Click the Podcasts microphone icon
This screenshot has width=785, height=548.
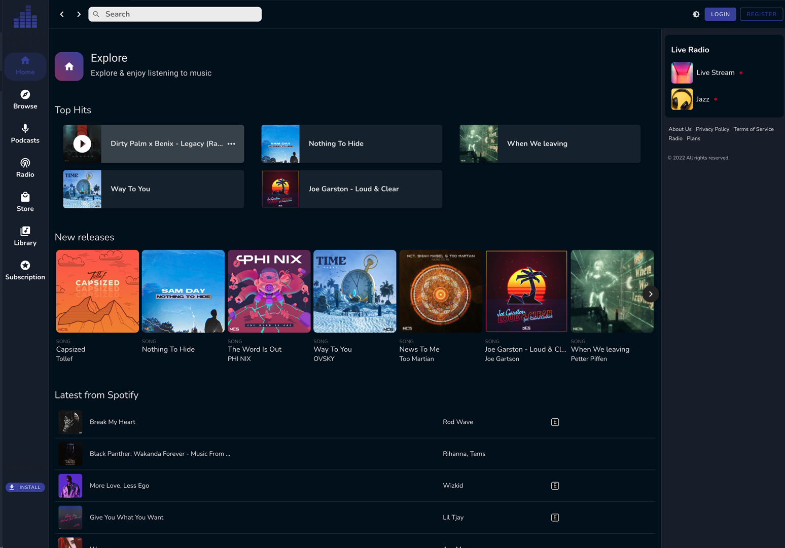click(25, 129)
